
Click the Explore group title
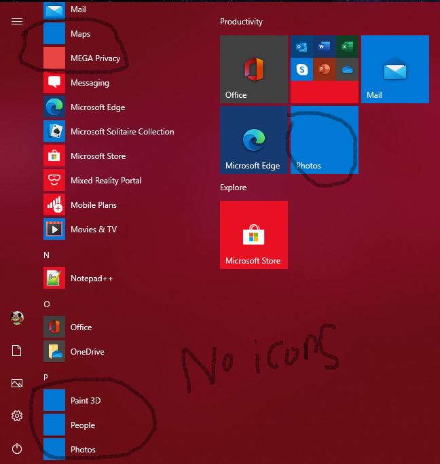click(x=233, y=188)
